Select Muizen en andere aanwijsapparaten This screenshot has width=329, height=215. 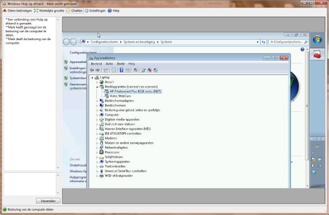pos(129,143)
